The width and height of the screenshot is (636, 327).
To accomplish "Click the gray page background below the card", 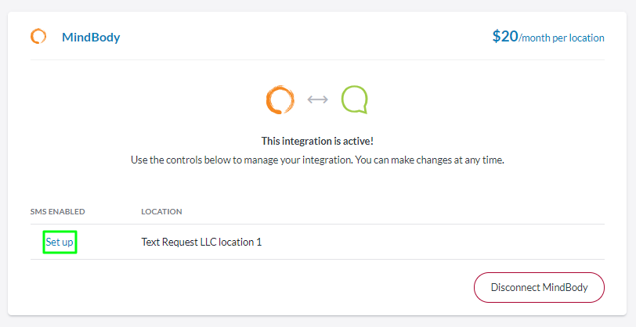I will 317,322.
